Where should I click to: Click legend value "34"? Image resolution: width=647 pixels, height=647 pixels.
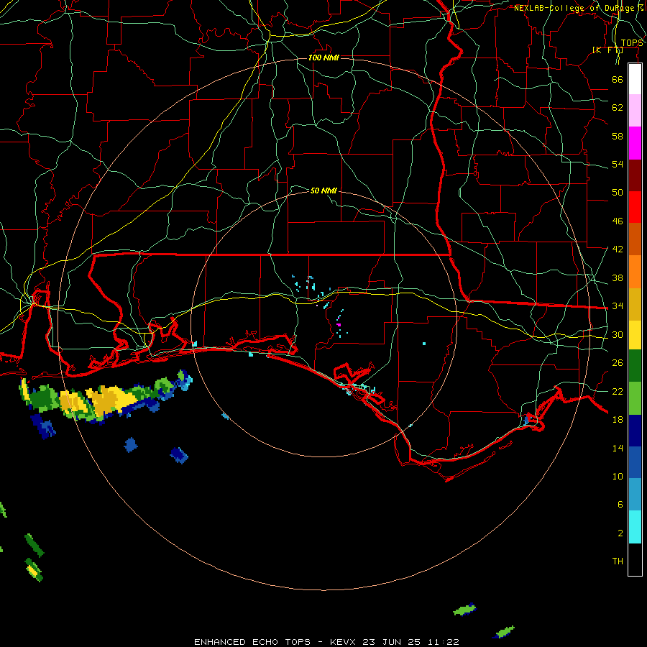tap(618, 306)
